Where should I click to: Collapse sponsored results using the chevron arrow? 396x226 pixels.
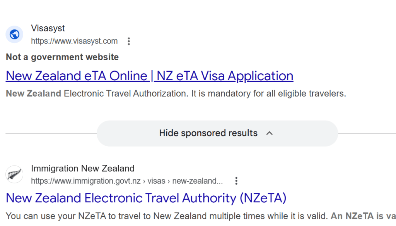click(270, 133)
